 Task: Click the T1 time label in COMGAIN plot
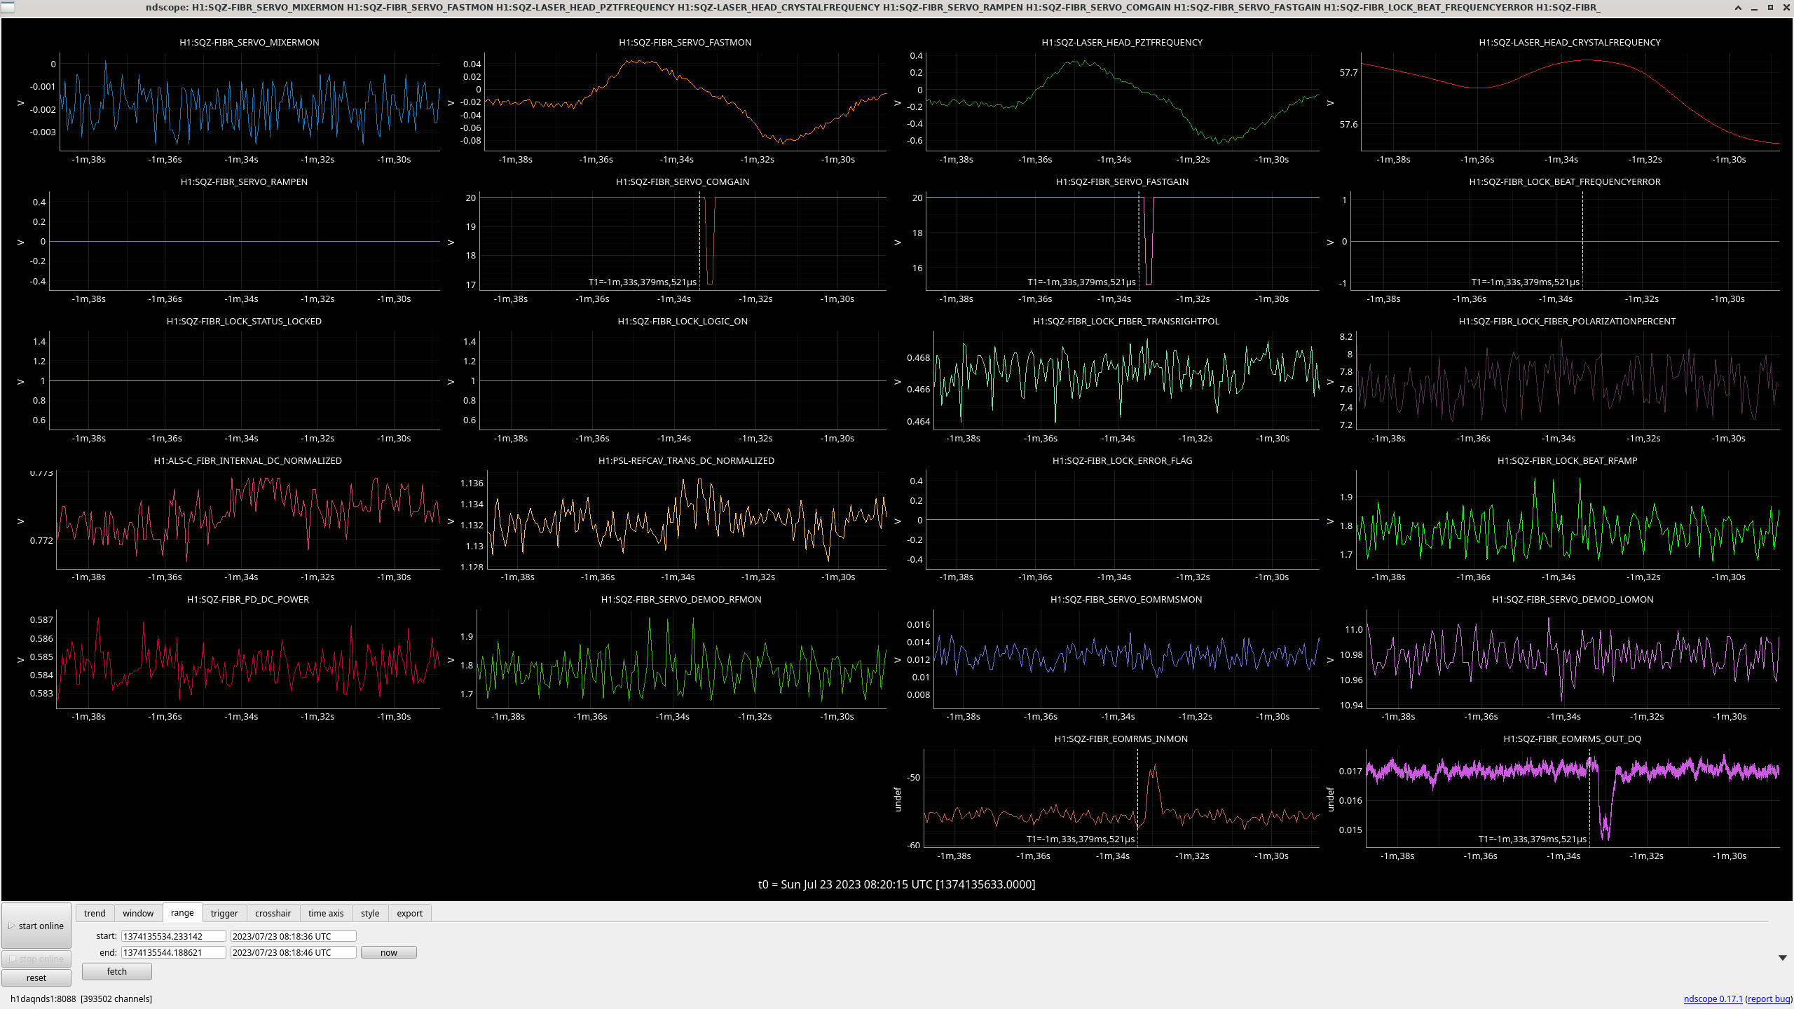[642, 282]
